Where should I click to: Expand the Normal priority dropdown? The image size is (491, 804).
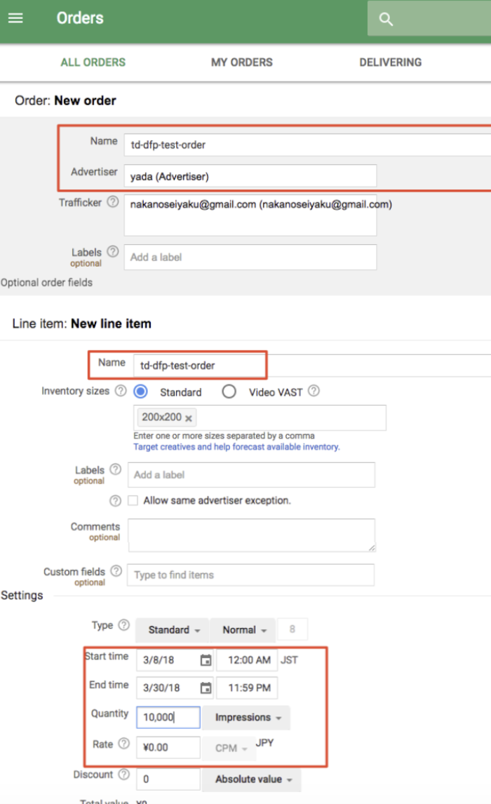244,630
